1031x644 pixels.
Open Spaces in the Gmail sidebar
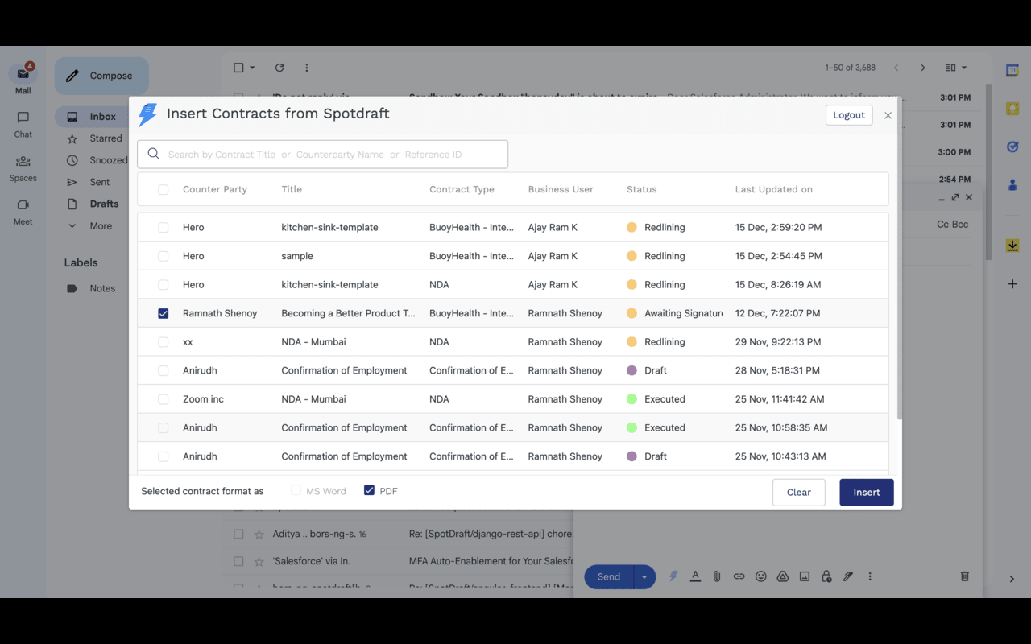[23, 168]
